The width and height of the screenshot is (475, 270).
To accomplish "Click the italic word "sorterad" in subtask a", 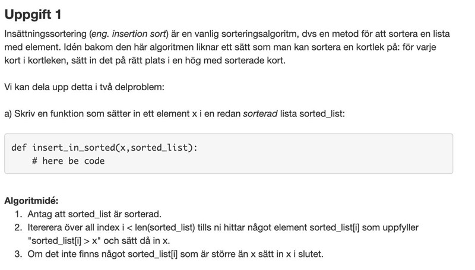I will (259, 113).
